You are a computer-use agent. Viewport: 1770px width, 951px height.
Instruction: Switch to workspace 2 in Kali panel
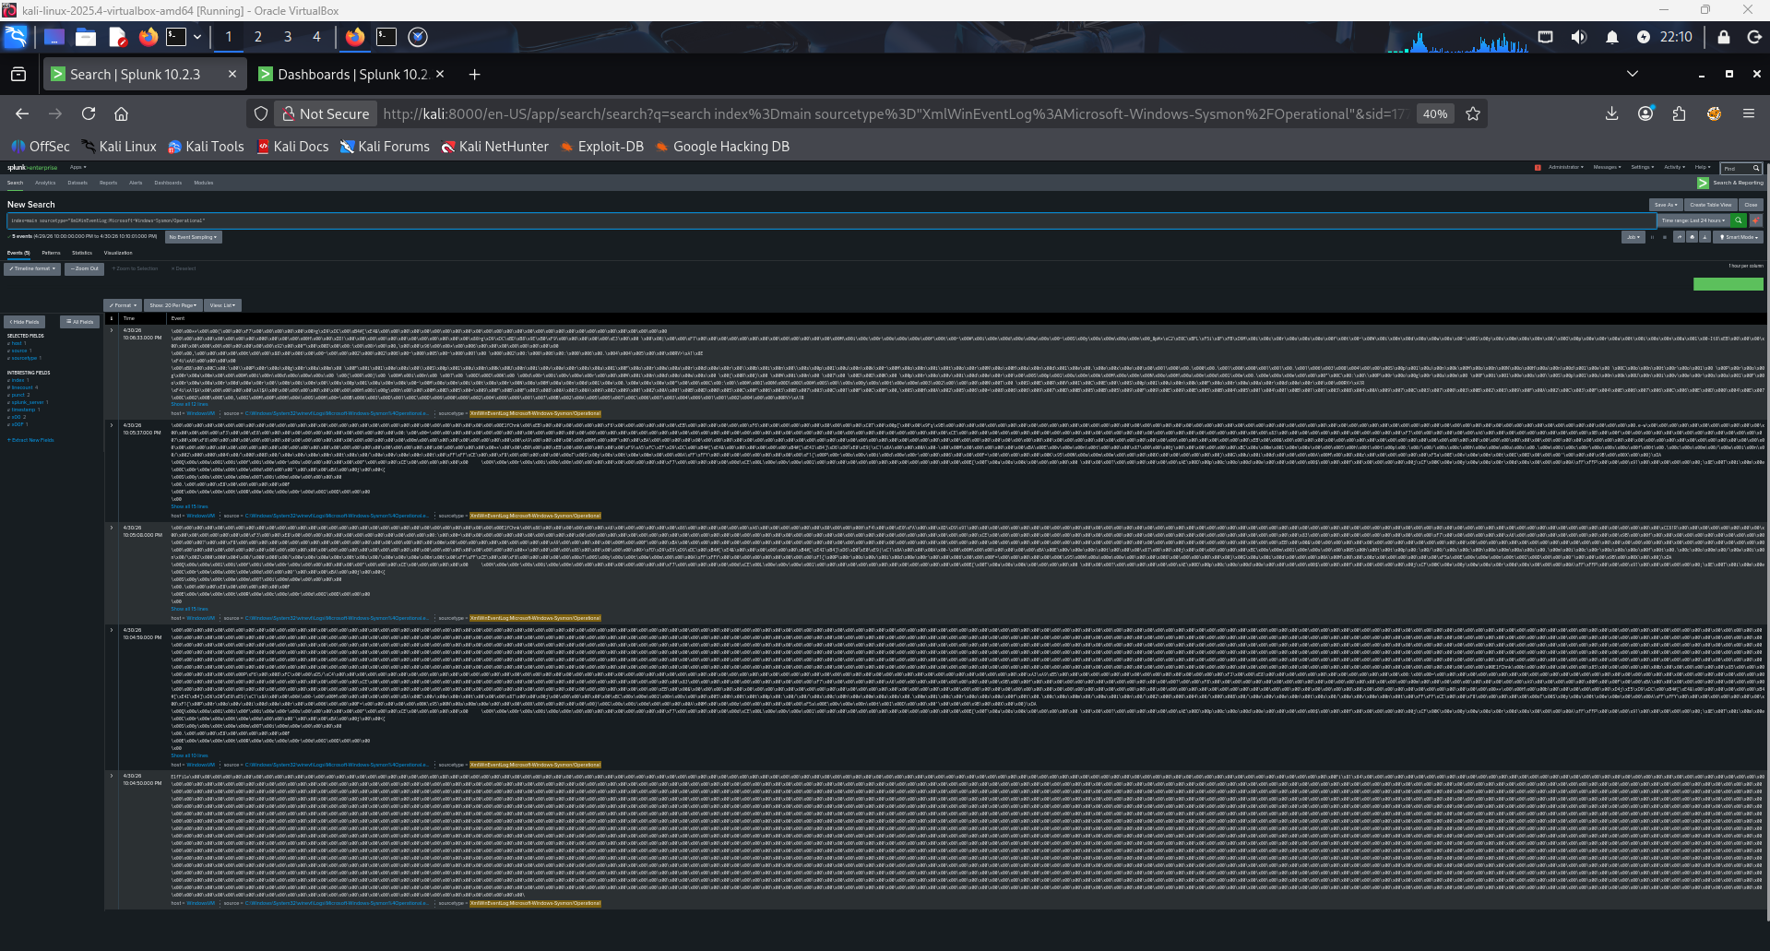(x=258, y=37)
